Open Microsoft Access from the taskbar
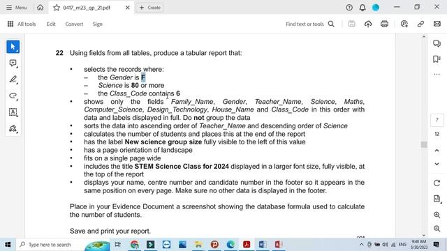Screen dimensions: 447x251 pos(278,245)
